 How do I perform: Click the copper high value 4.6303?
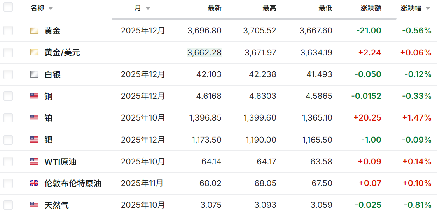[x=263, y=96]
